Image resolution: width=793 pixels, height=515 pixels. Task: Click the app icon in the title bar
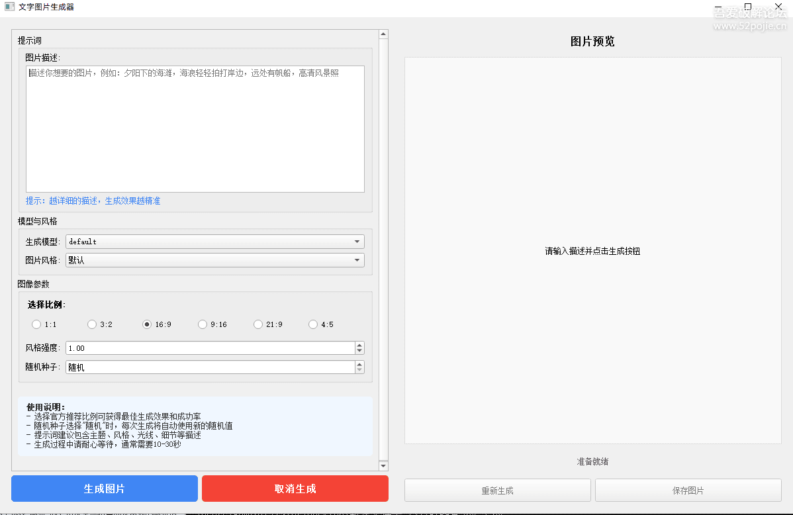8,7
